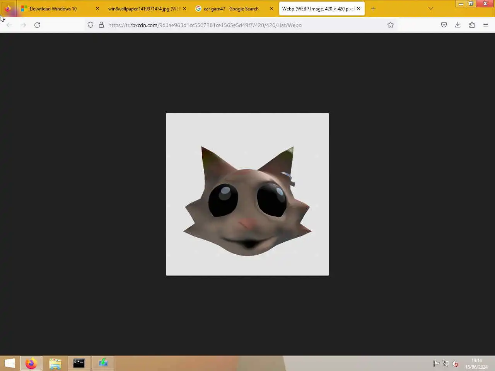495x371 pixels.
Task: Close the Firefox window
Action: [485, 3]
